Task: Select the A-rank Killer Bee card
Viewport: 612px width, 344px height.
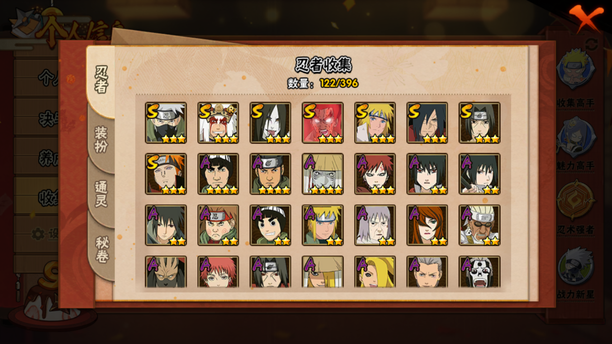Action: pyautogui.click(x=479, y=225)
